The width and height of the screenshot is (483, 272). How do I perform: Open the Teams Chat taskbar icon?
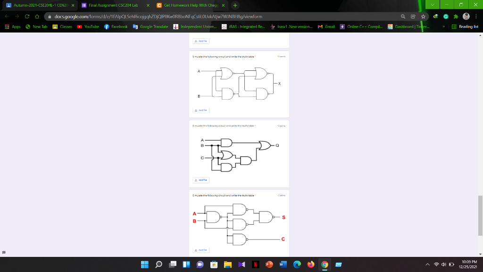click(200, 264)
